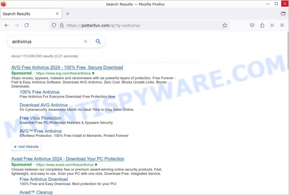Close the Firefox window

coord(284,4)
